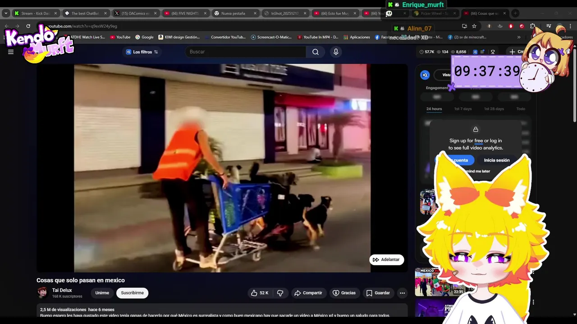The width and height of the screenshot is (577, 324).
Task: Open the YouTube bookmark in bookmarks bar
Action: tap(120, 37)
